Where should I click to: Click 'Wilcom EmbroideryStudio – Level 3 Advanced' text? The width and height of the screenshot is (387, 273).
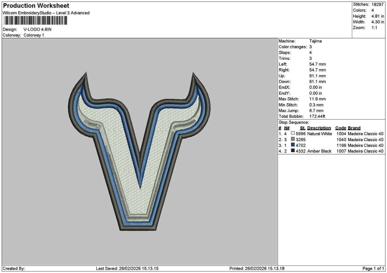pos(46,13)
